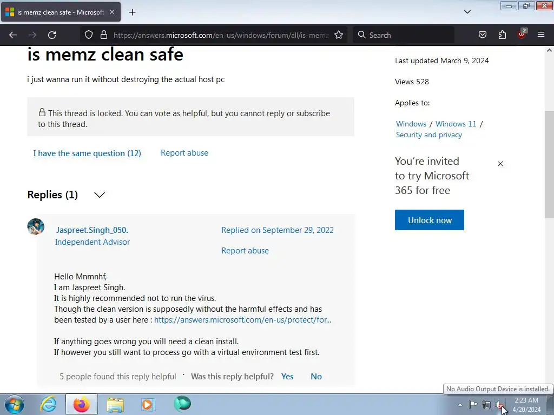Click Independent Advisor label
The height and width of the screenshot is (415, 554).
point(92,242)
